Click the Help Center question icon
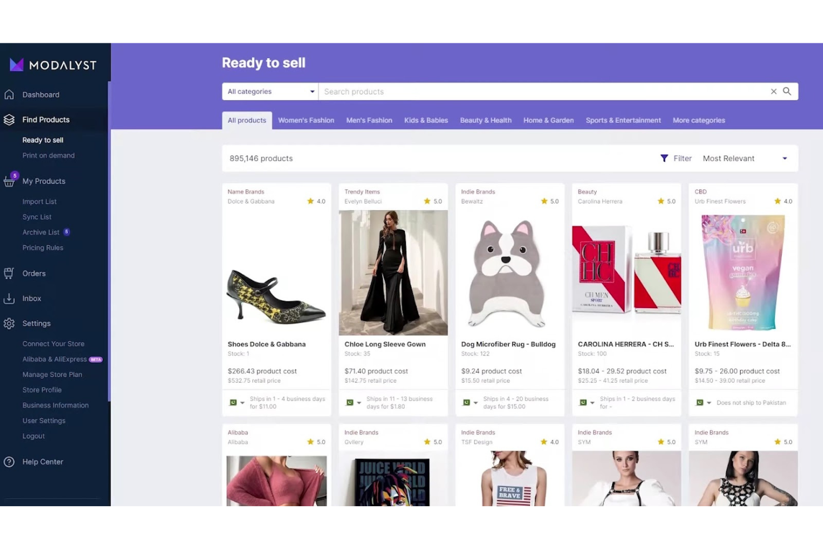823x549 pixels. (x=9, y=462)
